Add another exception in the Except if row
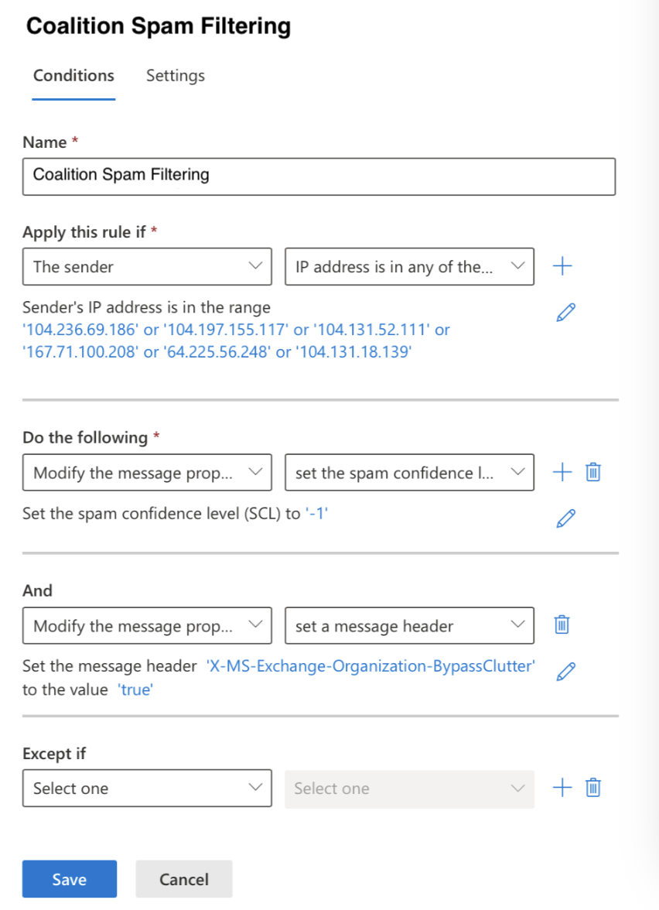 click(562, 788)
